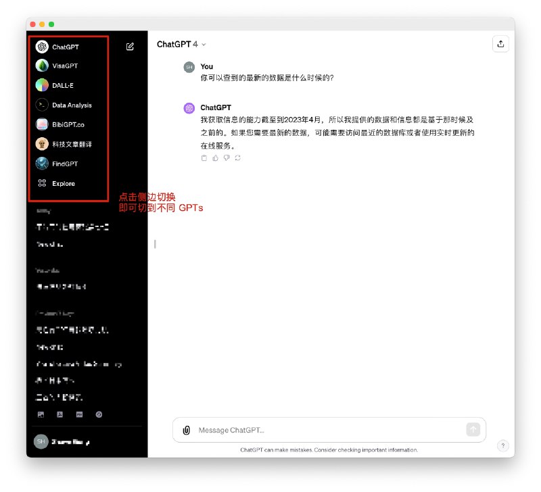
Task: Give the response a thumbs up
Action: tap(215, 158)
